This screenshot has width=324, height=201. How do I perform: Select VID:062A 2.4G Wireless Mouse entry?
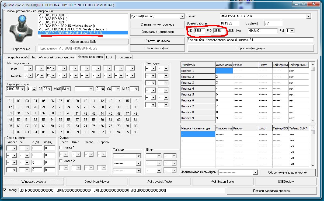coord(67,26)
